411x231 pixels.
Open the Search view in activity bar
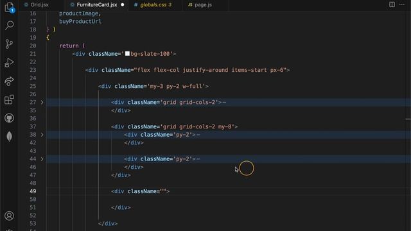tap(9, 26)
